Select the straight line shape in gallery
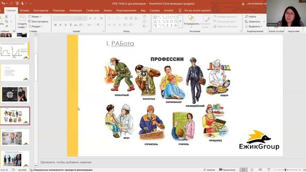This screenshot has width=306, height=172. click(x=159, y=17)
